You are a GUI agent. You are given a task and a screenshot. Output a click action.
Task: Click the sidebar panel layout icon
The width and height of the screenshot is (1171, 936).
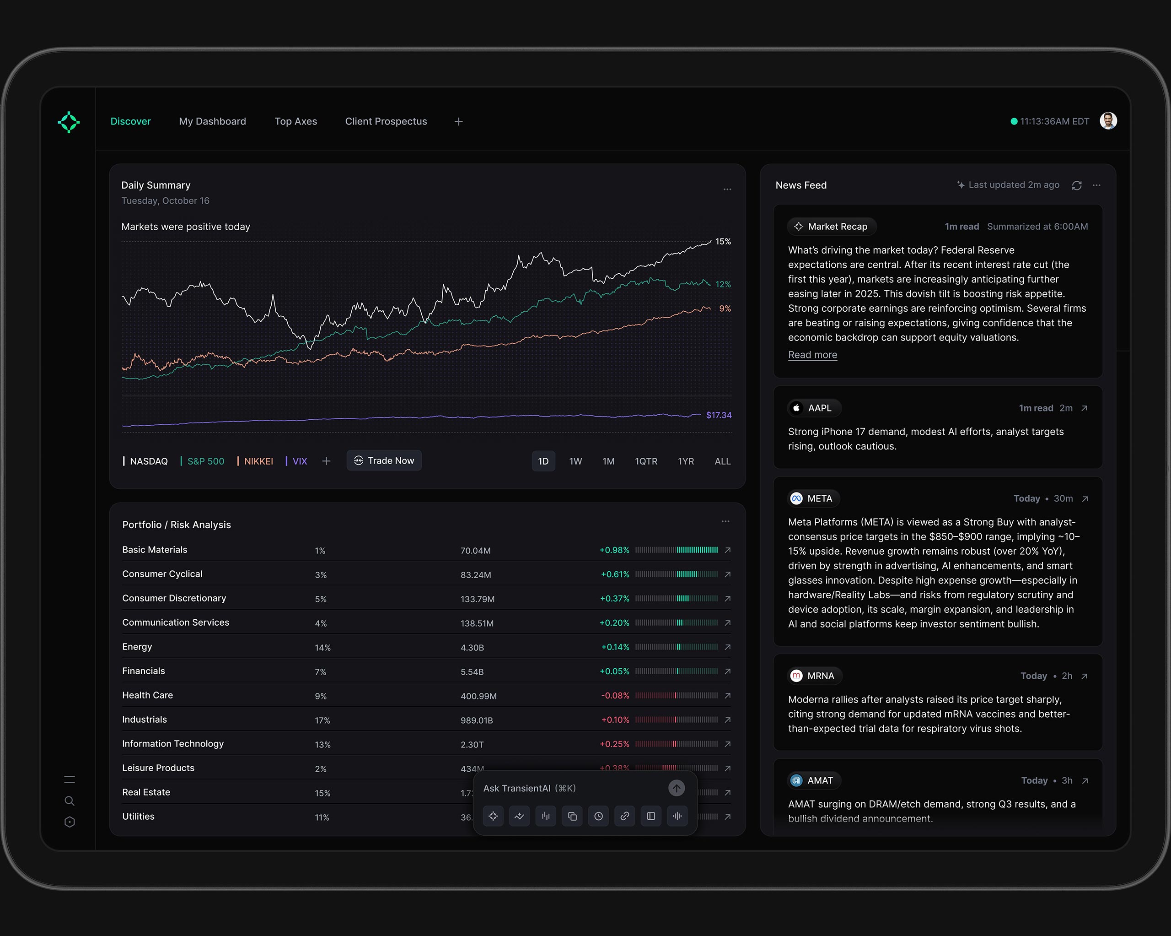click(650, 816)
